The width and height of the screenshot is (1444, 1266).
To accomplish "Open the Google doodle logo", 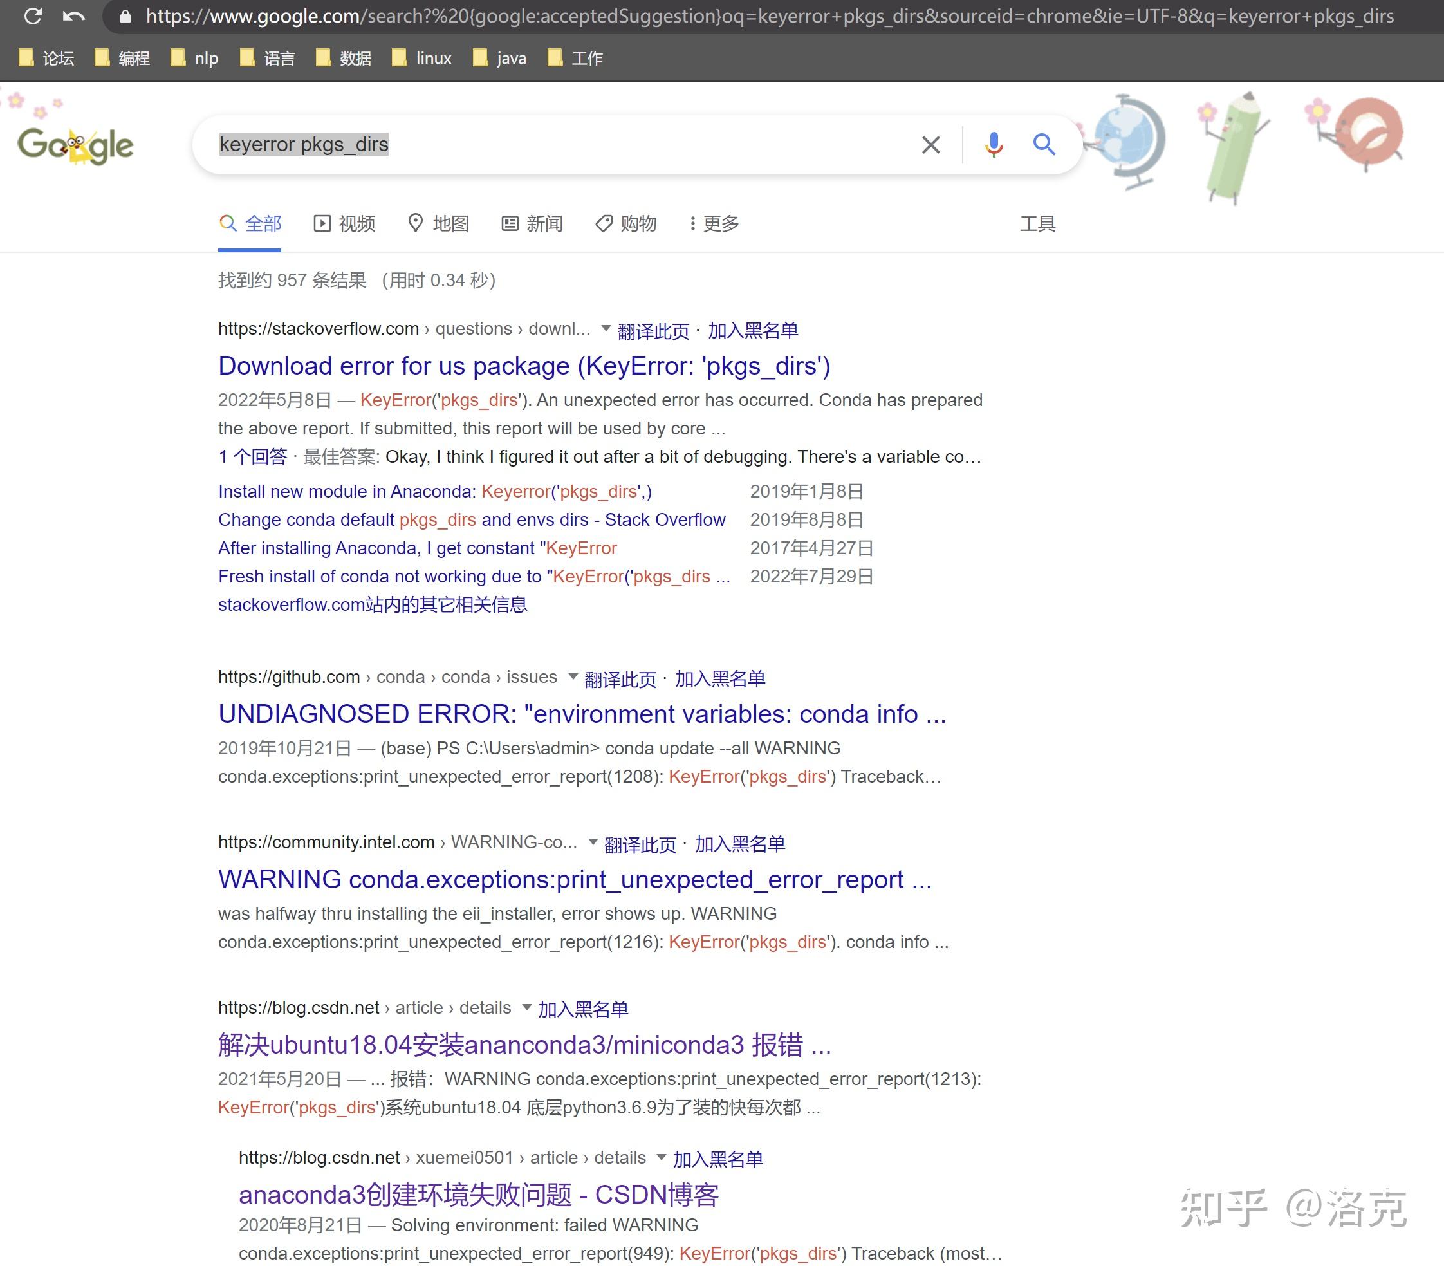I will pyautogui.click(x=75, y=145).
